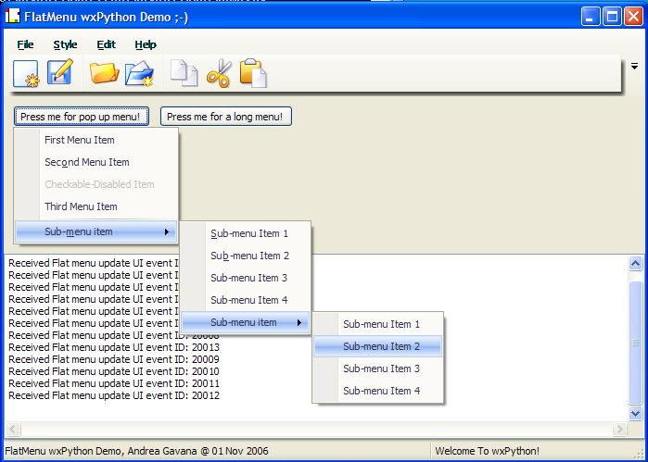
Task: Click the New document toolbar icon
Action: [x=26, y=73]
